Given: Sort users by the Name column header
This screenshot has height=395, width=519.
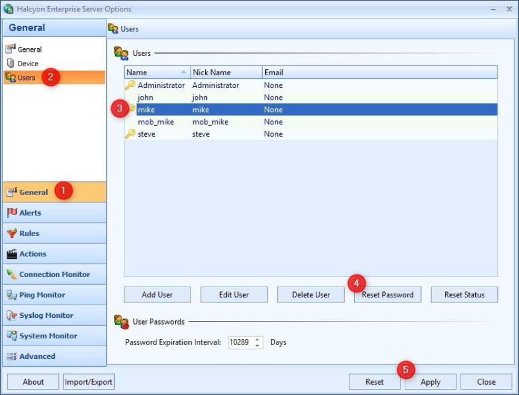Looking at the screenshot, I should pyautogui.click(x=156, y=72).
